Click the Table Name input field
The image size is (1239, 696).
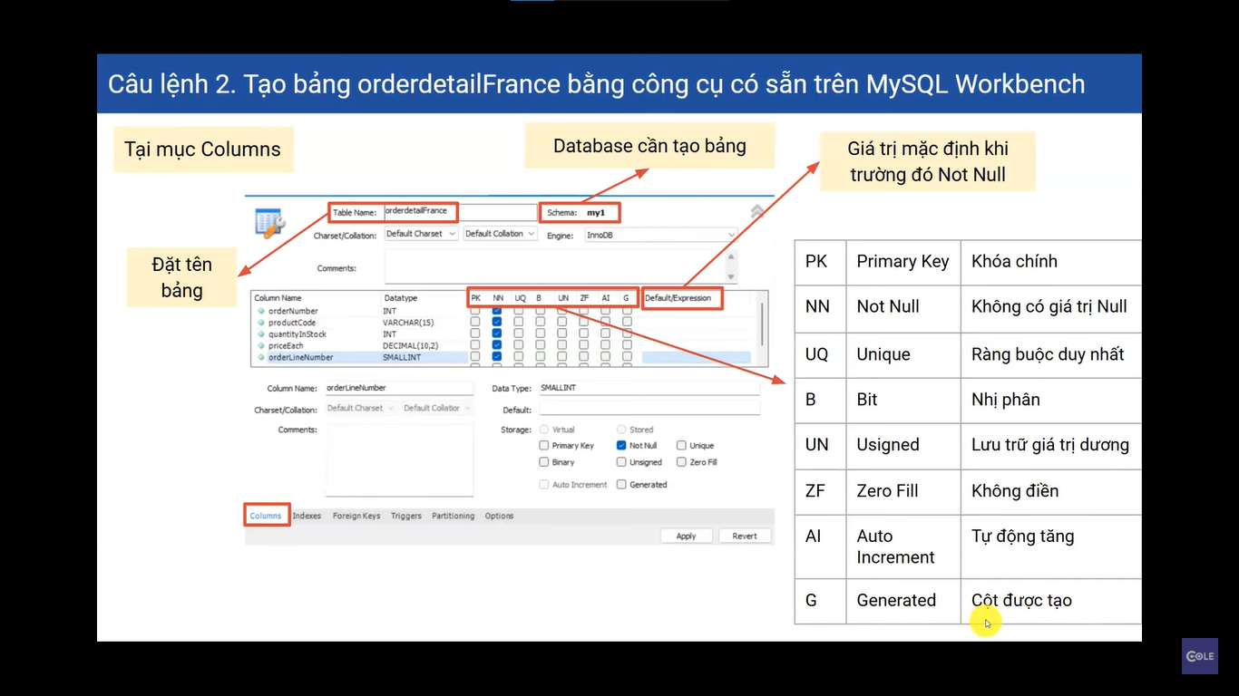point(461,212)
